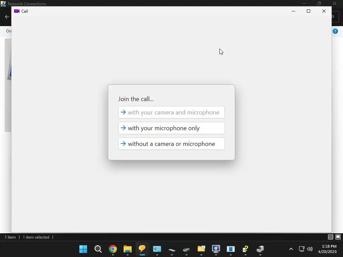Open the color monitor taskbar icon

(216, 249)
